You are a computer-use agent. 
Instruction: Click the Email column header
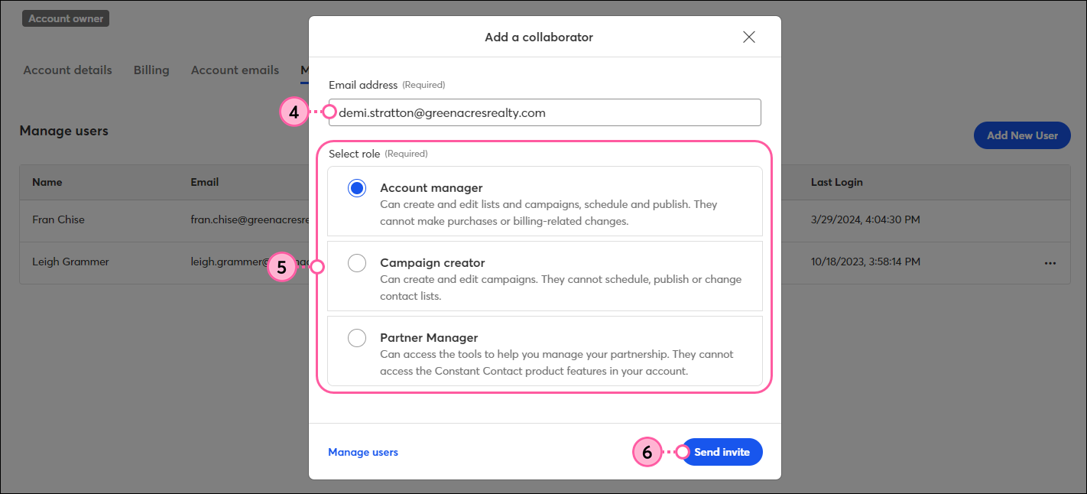205,182
